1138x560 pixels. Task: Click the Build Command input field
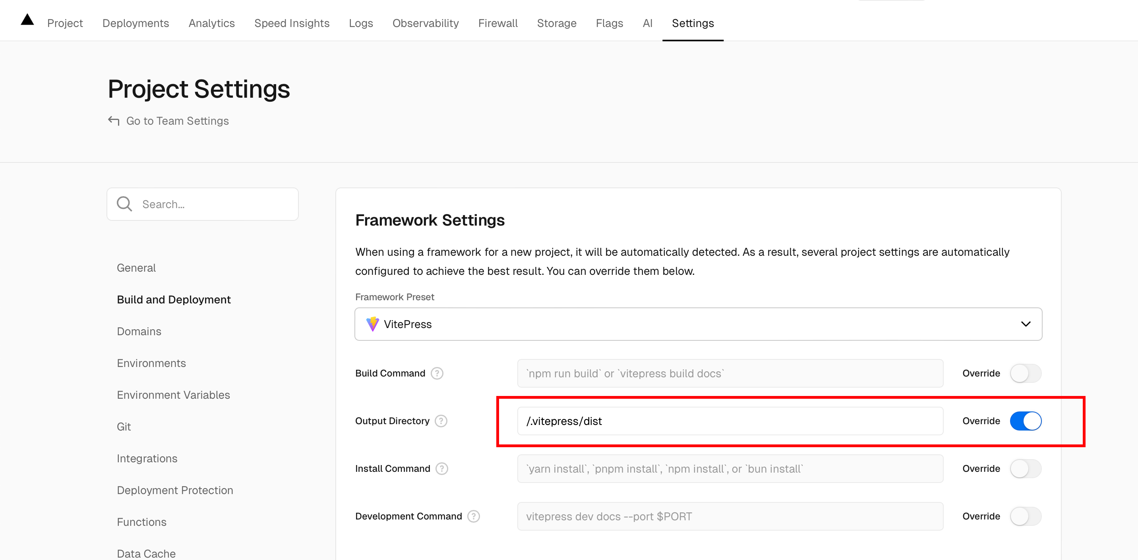(730, 373)
